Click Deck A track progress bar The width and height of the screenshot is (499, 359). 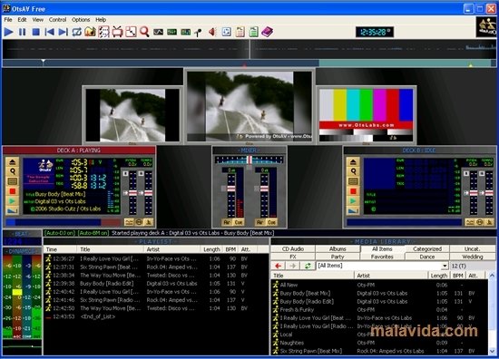click(x=64, y=222)
